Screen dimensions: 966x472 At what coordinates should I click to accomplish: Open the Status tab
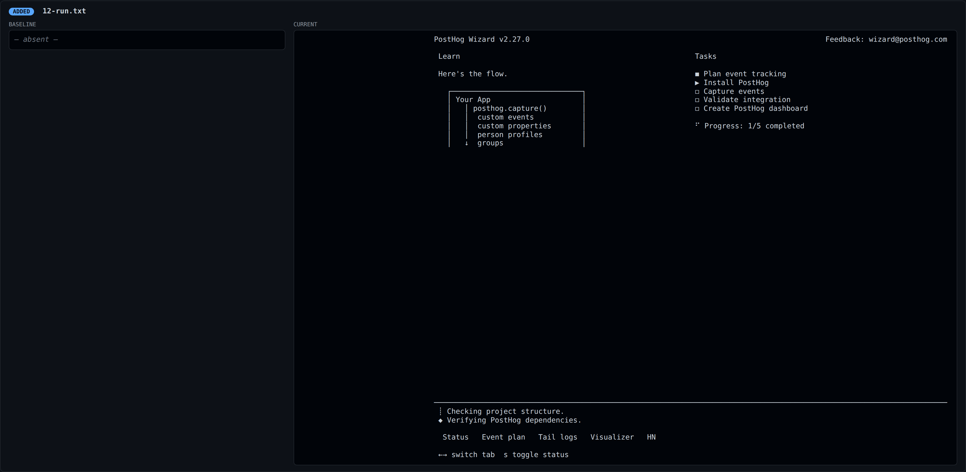pos(455,437)
